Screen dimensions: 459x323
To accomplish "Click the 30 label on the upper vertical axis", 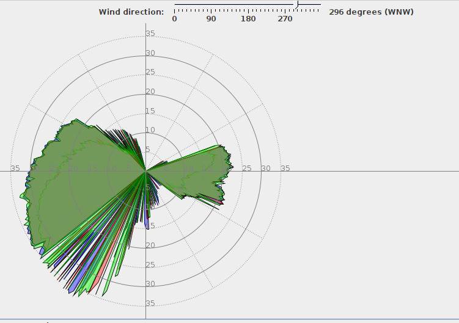I will [x=150, y=53].
